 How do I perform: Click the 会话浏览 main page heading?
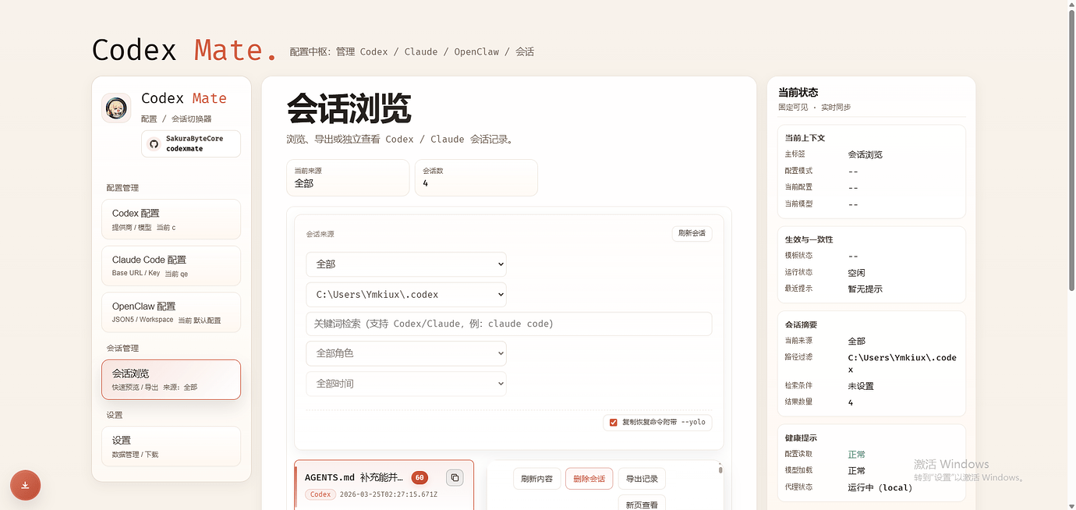[x=349, y=108]
